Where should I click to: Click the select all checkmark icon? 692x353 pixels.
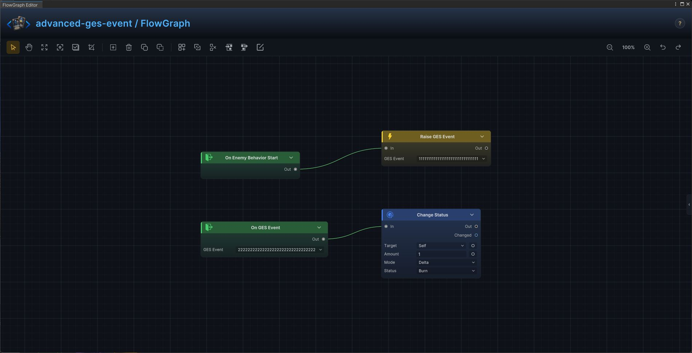[x=76, y=47]
